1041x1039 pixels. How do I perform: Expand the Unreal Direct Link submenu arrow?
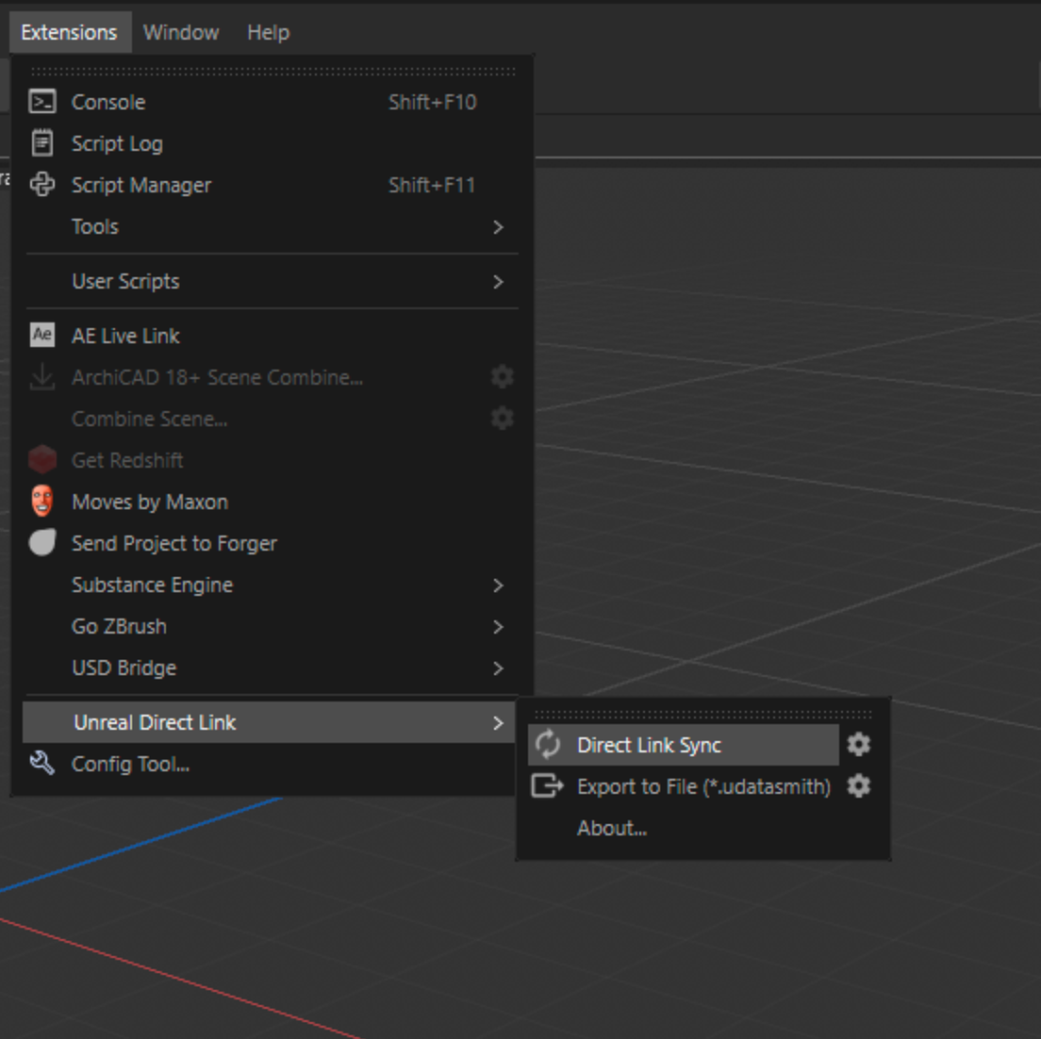click(498, 722)
